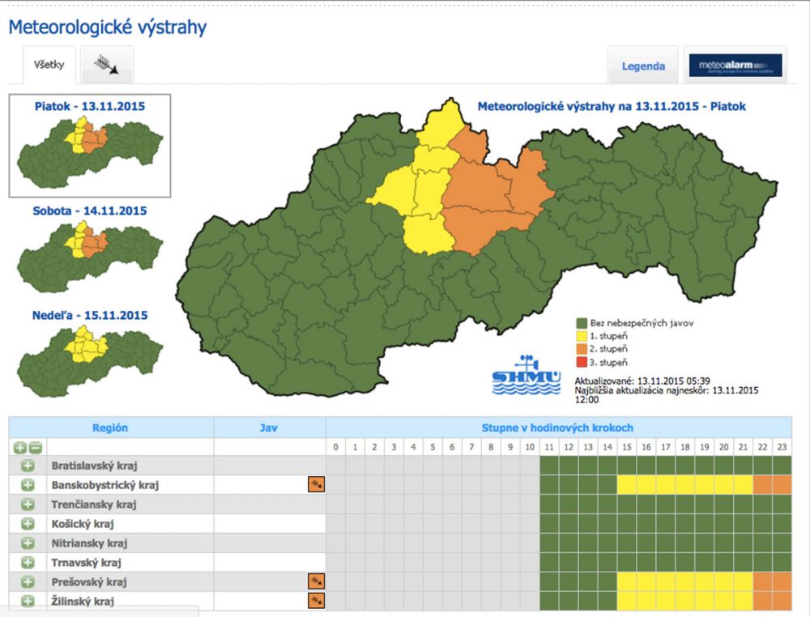Expand all regions with the plus icon
Viewport: 810px width, 617px height.
click(20, 447)
